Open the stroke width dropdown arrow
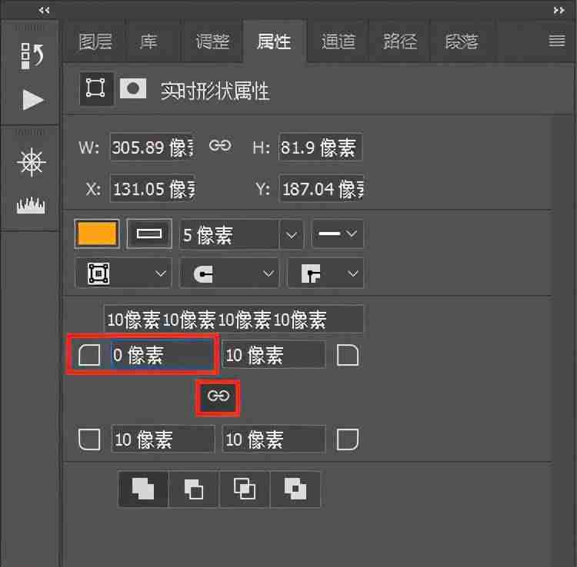 pyautogui.click(x=292, y=234)
